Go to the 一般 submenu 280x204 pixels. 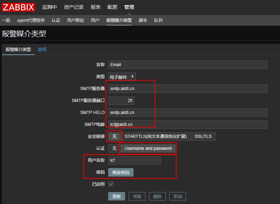pyautogui.click(x=6, y=20)
